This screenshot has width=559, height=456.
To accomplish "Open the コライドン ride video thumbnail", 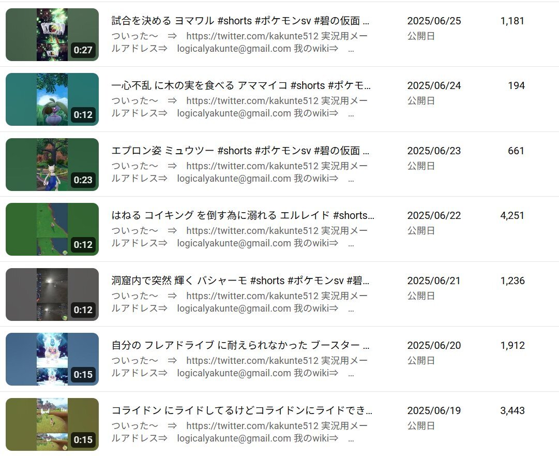I will 52,424.
